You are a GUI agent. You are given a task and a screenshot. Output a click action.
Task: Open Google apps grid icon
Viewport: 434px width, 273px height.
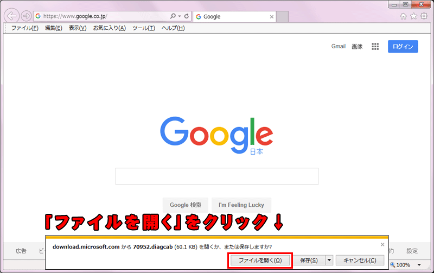[x=375, y=47]
